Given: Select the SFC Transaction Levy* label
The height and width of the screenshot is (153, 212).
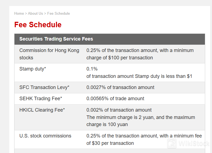Looking at the screenshot, I should coord(44,87).
